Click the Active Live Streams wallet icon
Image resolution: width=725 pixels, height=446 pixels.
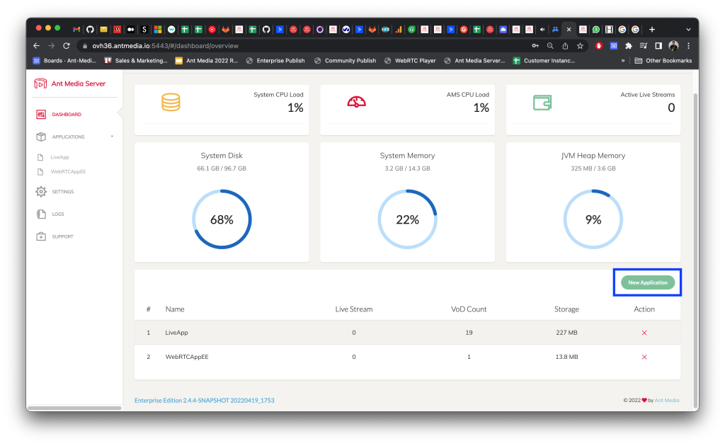coord(542,102)
